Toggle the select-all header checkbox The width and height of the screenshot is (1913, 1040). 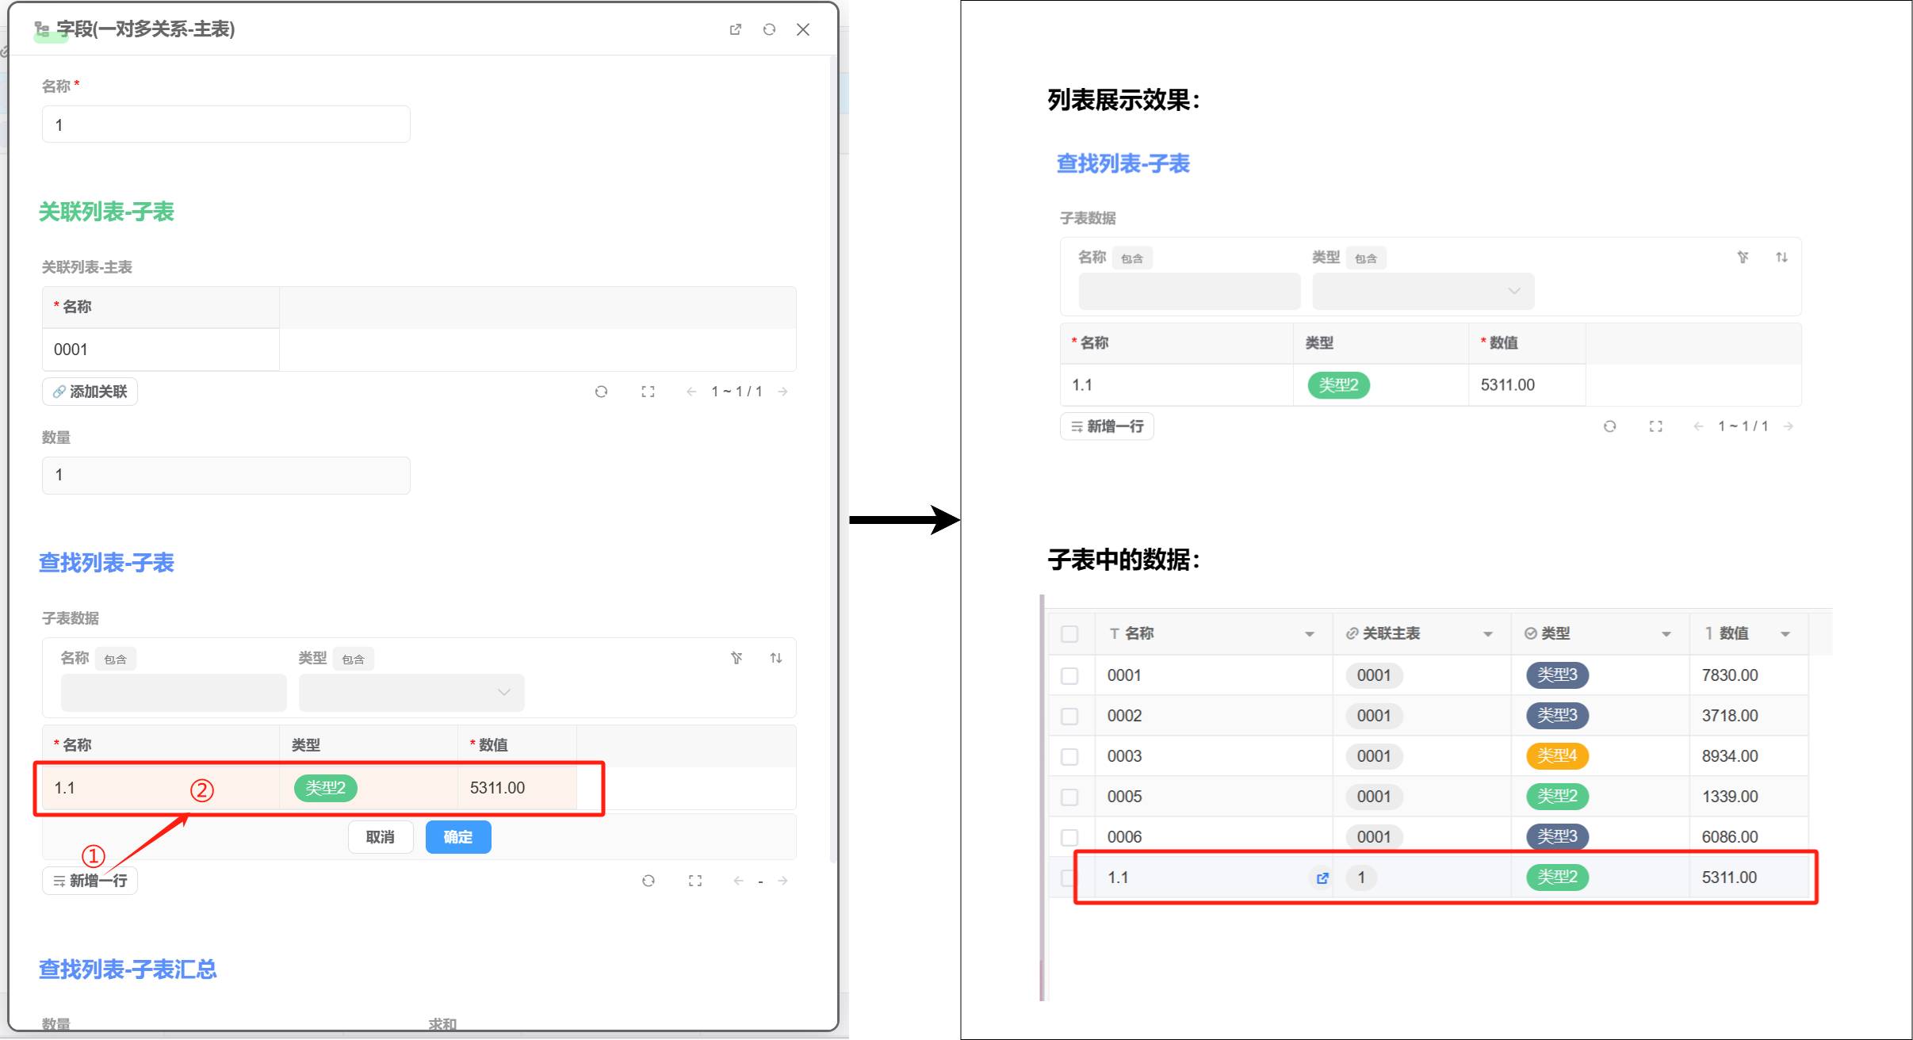1069,633
